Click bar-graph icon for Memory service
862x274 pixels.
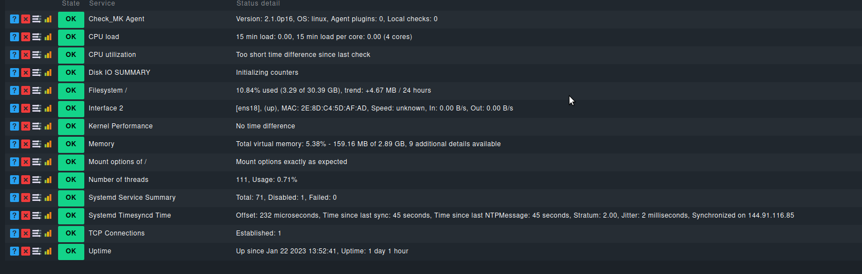coord(48,144)
